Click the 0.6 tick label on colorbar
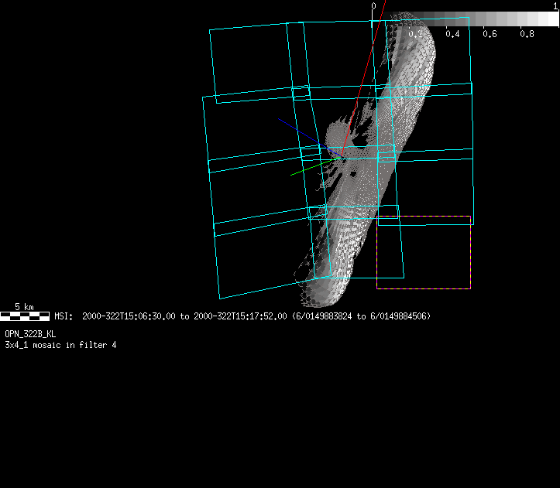 pos(490,34)
